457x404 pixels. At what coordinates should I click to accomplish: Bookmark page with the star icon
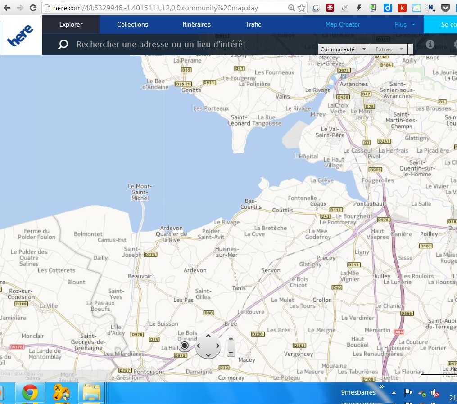point(302,8)
